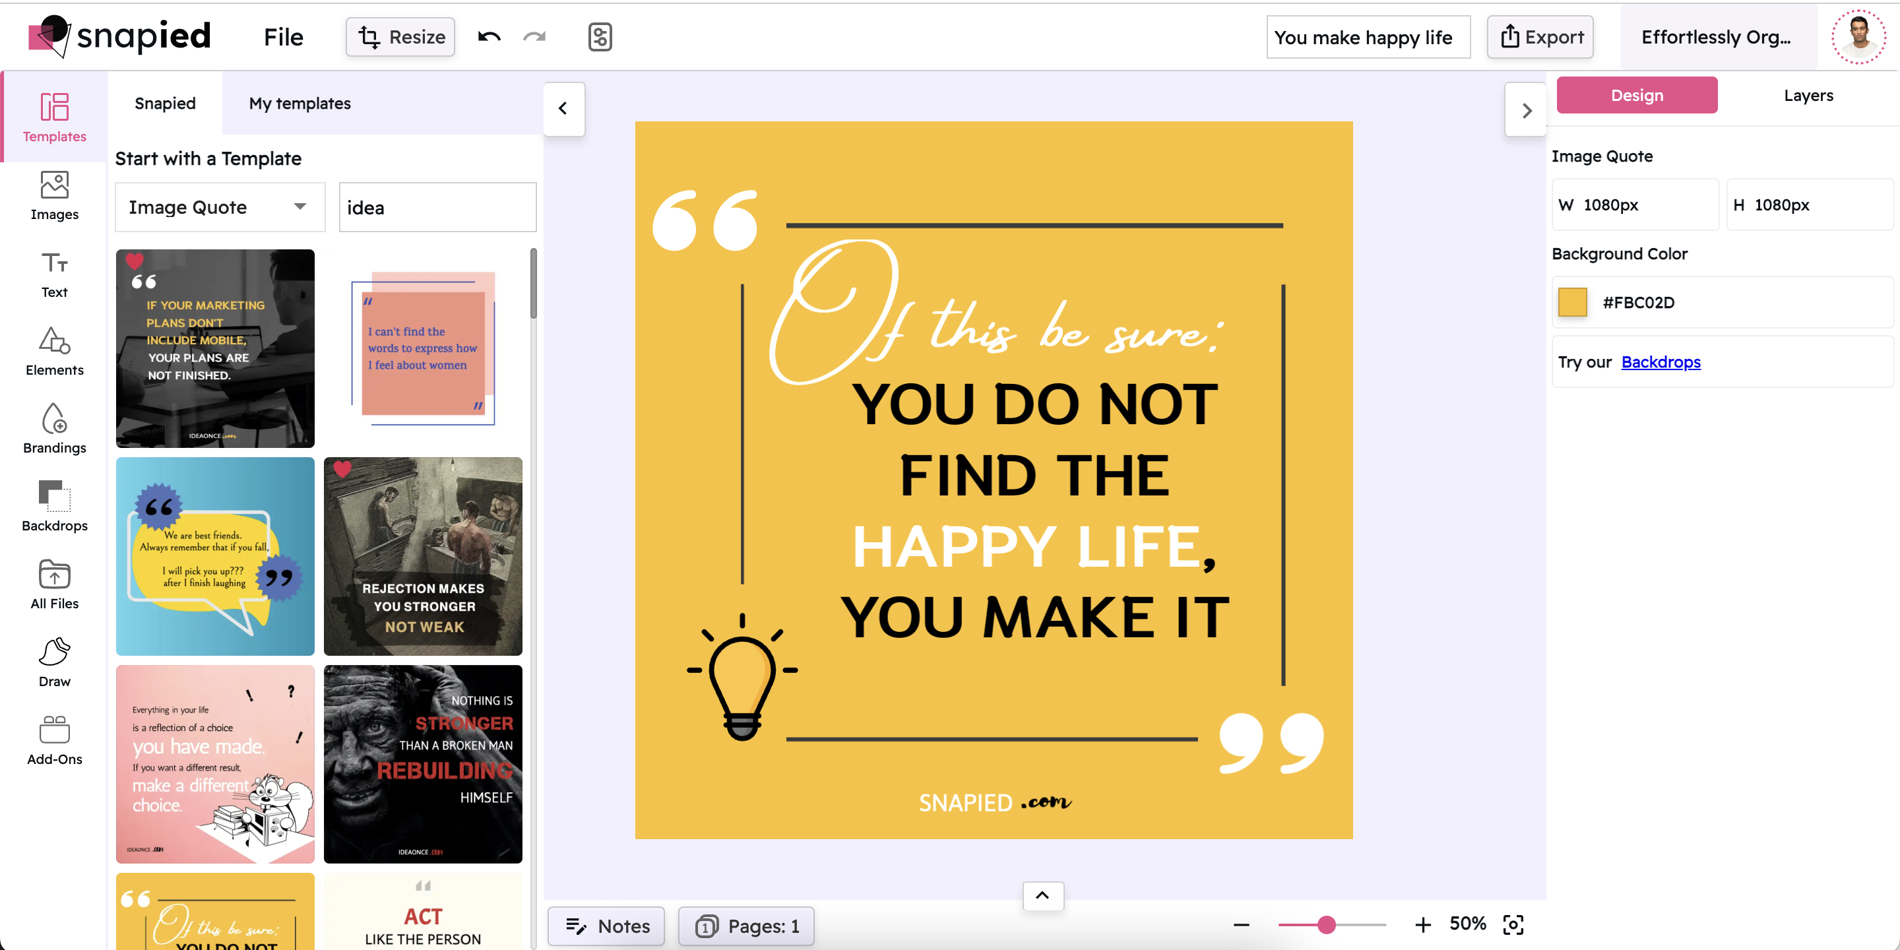This screenshot has width=1900, height=950.
Task: Open the Notes button
Action: tap(606, 926)
